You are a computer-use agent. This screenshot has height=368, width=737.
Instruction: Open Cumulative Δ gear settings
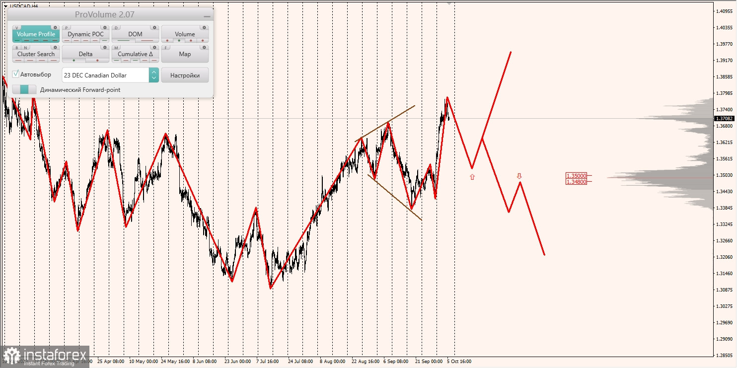pos(154,47)
